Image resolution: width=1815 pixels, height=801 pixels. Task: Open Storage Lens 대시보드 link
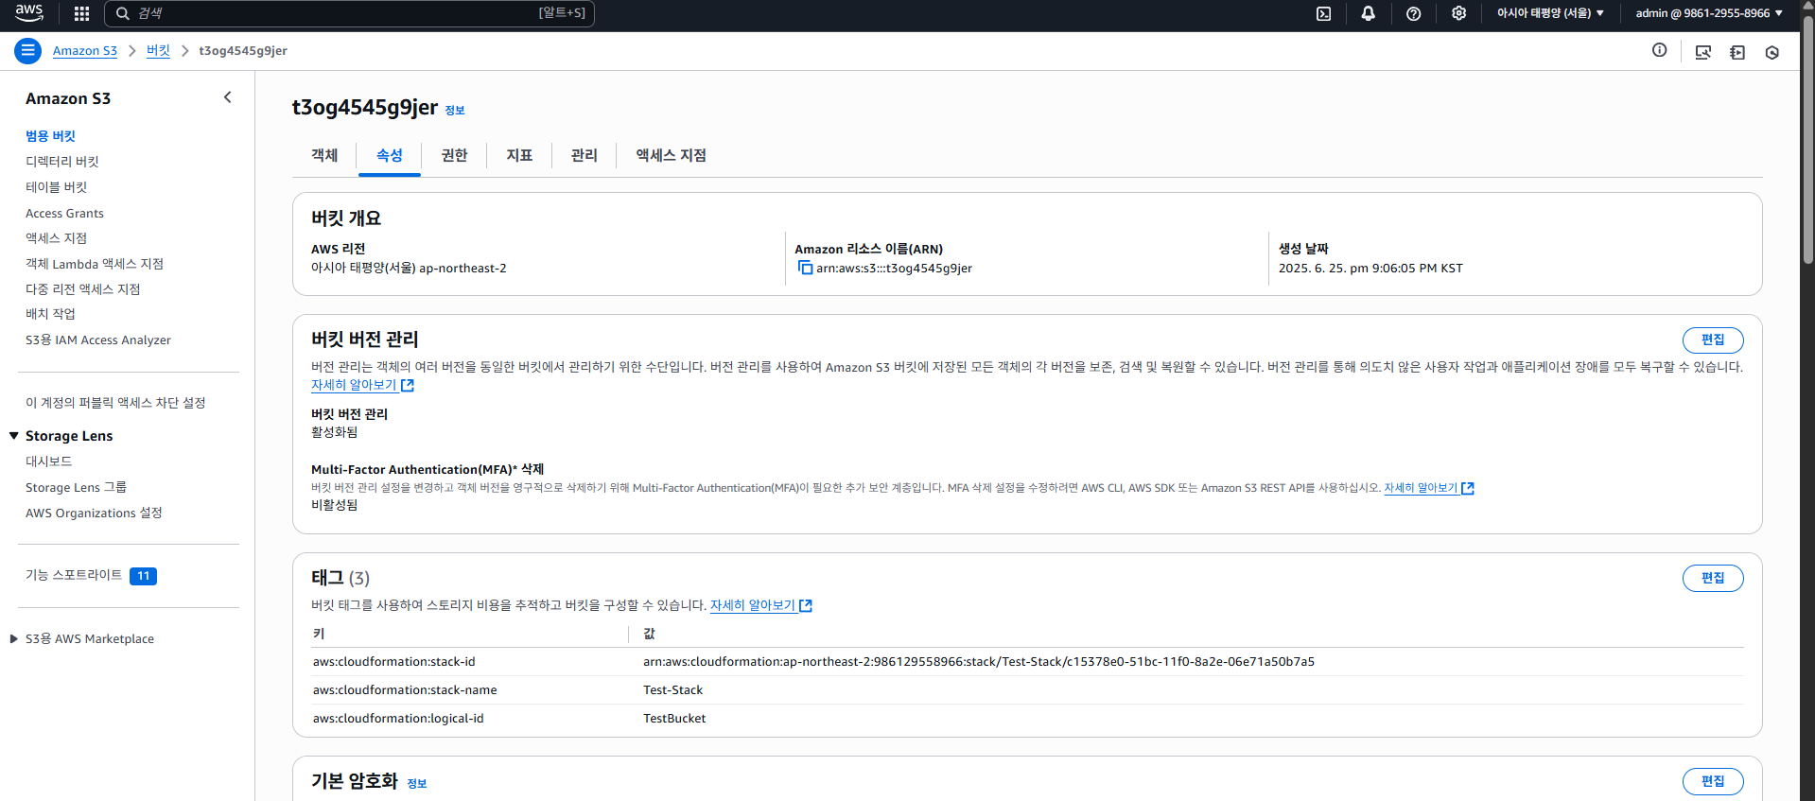48,461
